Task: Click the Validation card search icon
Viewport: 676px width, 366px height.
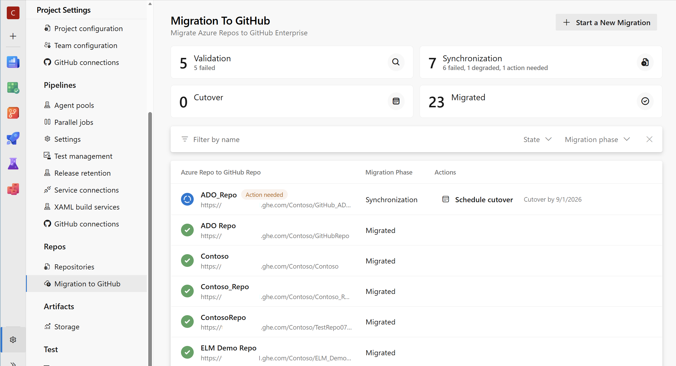Action: pos(396,62)
